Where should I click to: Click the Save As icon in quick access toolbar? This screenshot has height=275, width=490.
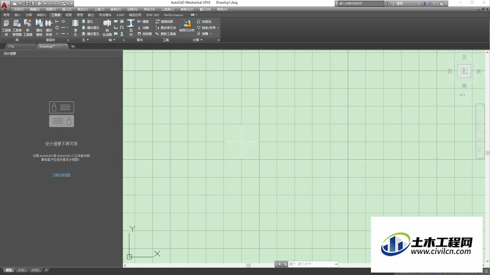tap(33, 3)
